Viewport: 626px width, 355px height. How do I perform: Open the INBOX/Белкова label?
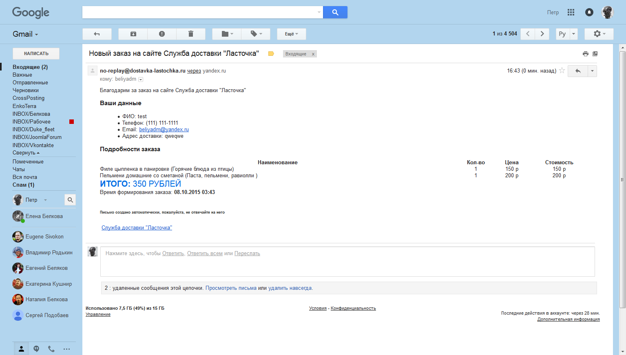pos(31,114)
